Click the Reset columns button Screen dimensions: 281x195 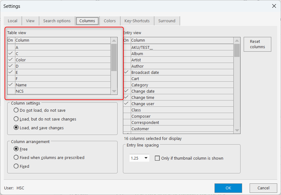257,44
